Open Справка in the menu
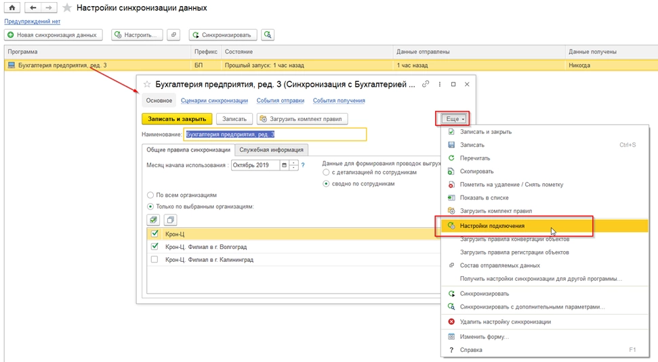The image size is (658, 362). [x=545, y=349]
